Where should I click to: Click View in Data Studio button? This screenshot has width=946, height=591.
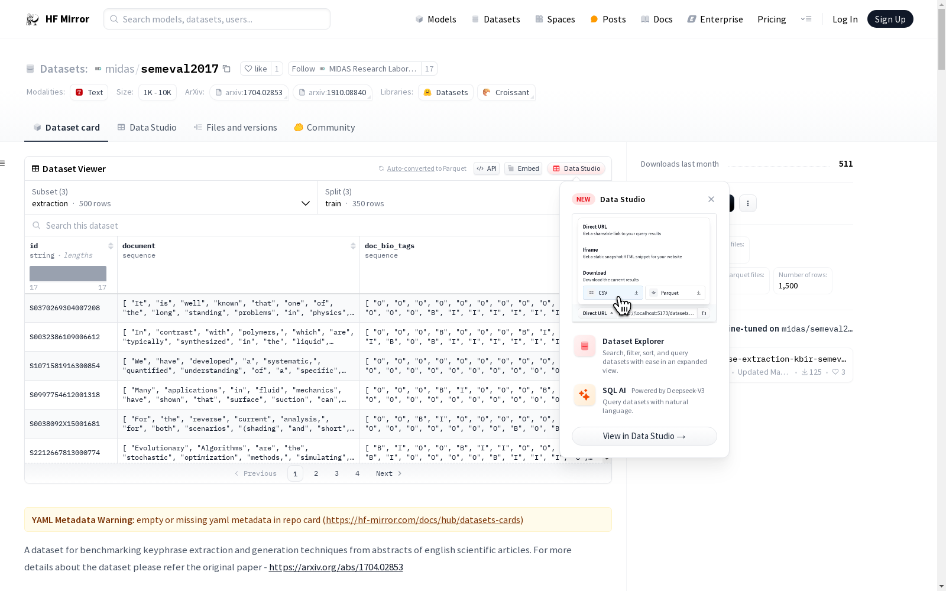click(x=644, y=436)
